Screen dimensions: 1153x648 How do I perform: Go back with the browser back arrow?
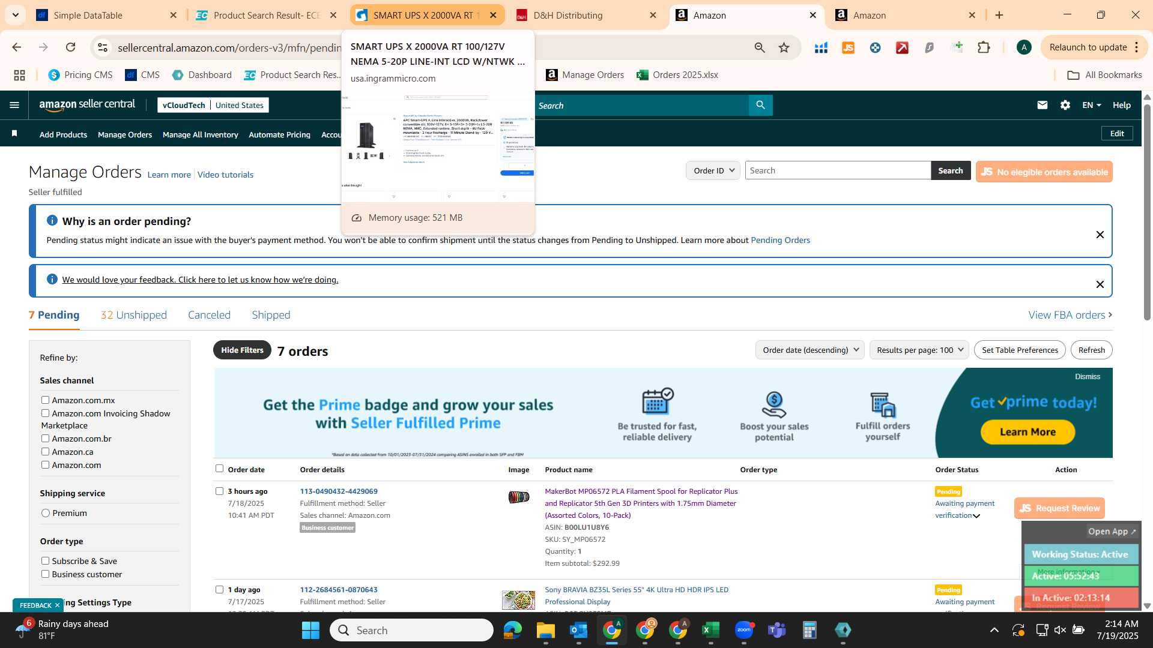[17, 47]
